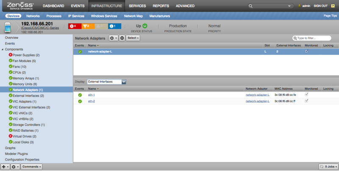The width and height of the screenshot is (339, 171).
Task: Open the /CiscoUCS/CIMC/C-Series device class link
Action: 40,28
